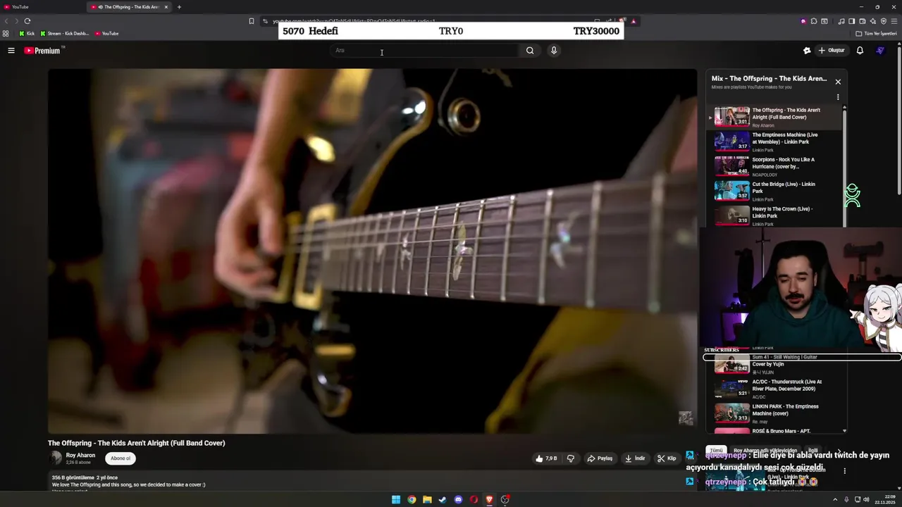Viewport: 902px width, 507px height.
Task: Open Roy Aharon channel avatar
Action: pos(56,458)
